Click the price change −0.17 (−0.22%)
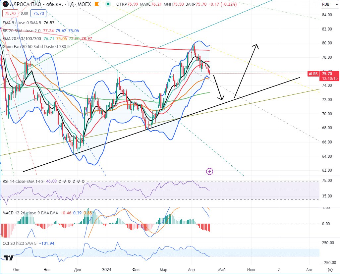This screenshot has width=340, height=274. (222, 4)
